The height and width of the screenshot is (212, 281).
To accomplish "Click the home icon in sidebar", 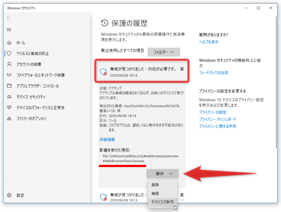I will click(x=9, y=43).
